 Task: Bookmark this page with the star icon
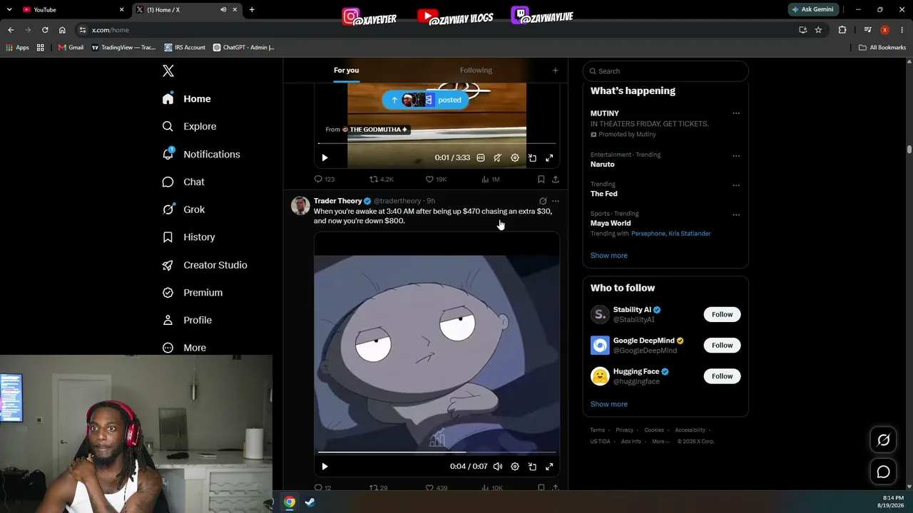818,30
